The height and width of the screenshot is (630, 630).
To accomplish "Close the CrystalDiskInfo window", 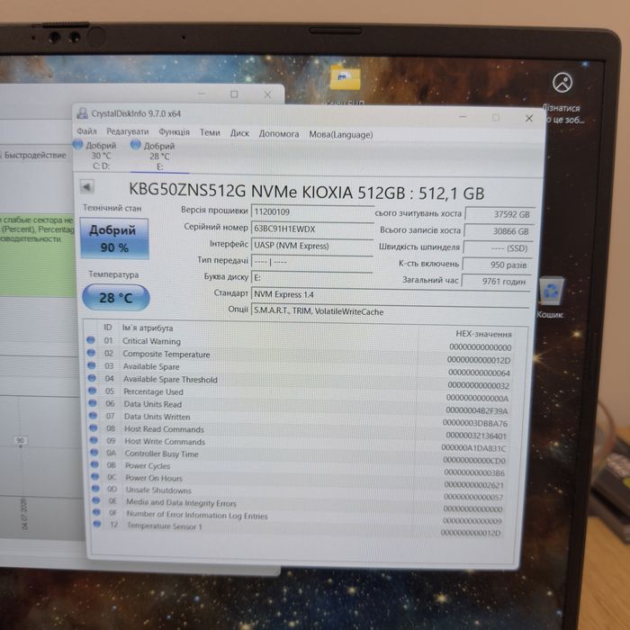I will 529,118.
